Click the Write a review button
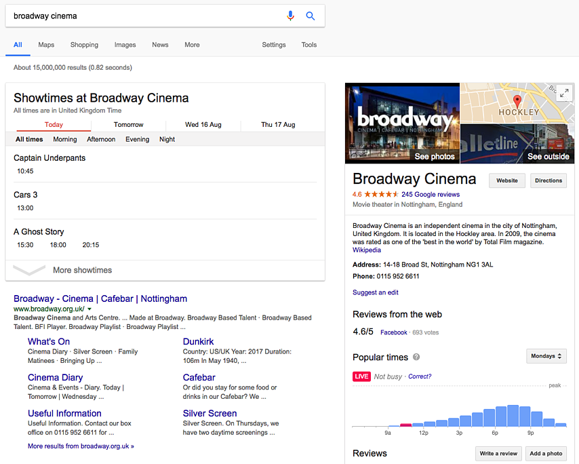The image size is (579, 464). click(x=498, y=454)
